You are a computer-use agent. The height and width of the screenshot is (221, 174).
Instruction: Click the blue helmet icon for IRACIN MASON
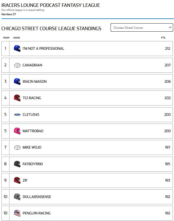click(17, 81)
